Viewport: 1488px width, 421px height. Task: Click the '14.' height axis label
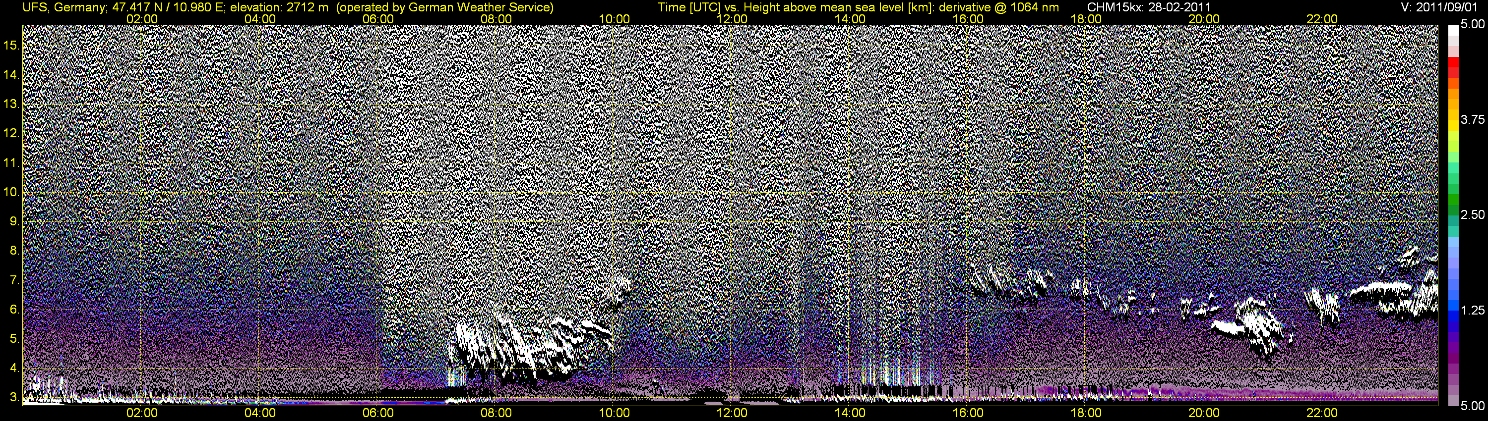tap(11, 74)
